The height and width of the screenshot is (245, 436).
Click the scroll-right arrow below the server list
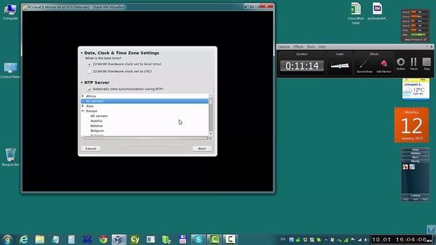coord(211,138)
